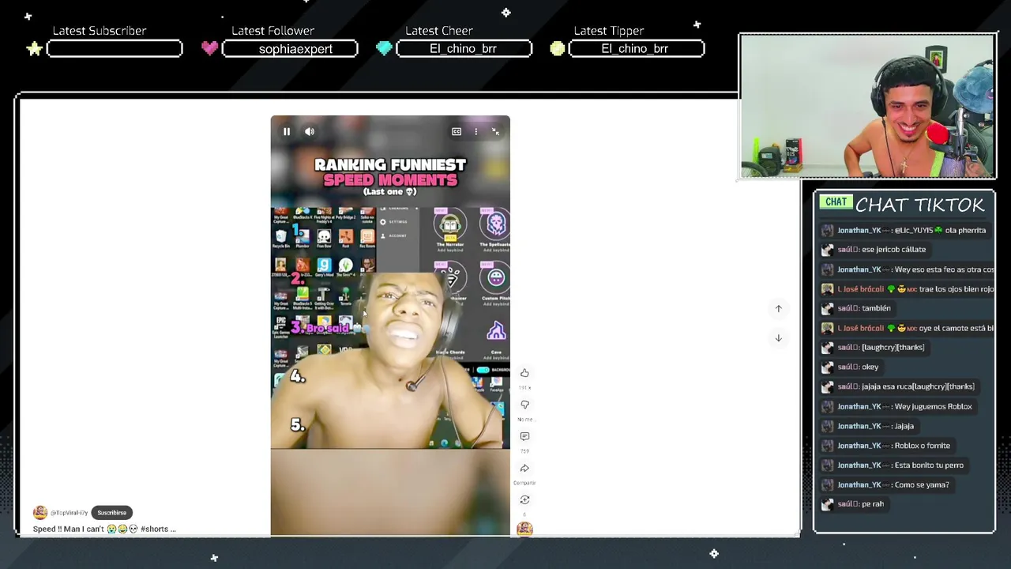Click the 'RANKING FUNNIEST' video caption text

click(x=390, y=164)
